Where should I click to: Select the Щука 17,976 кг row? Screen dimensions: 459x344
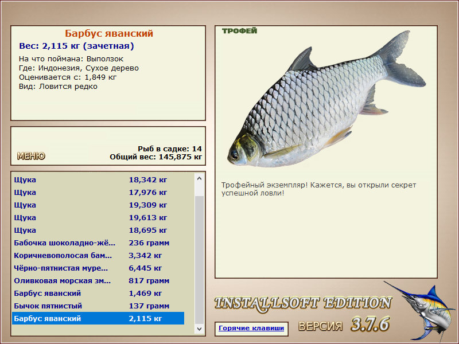tap(98, 192)
